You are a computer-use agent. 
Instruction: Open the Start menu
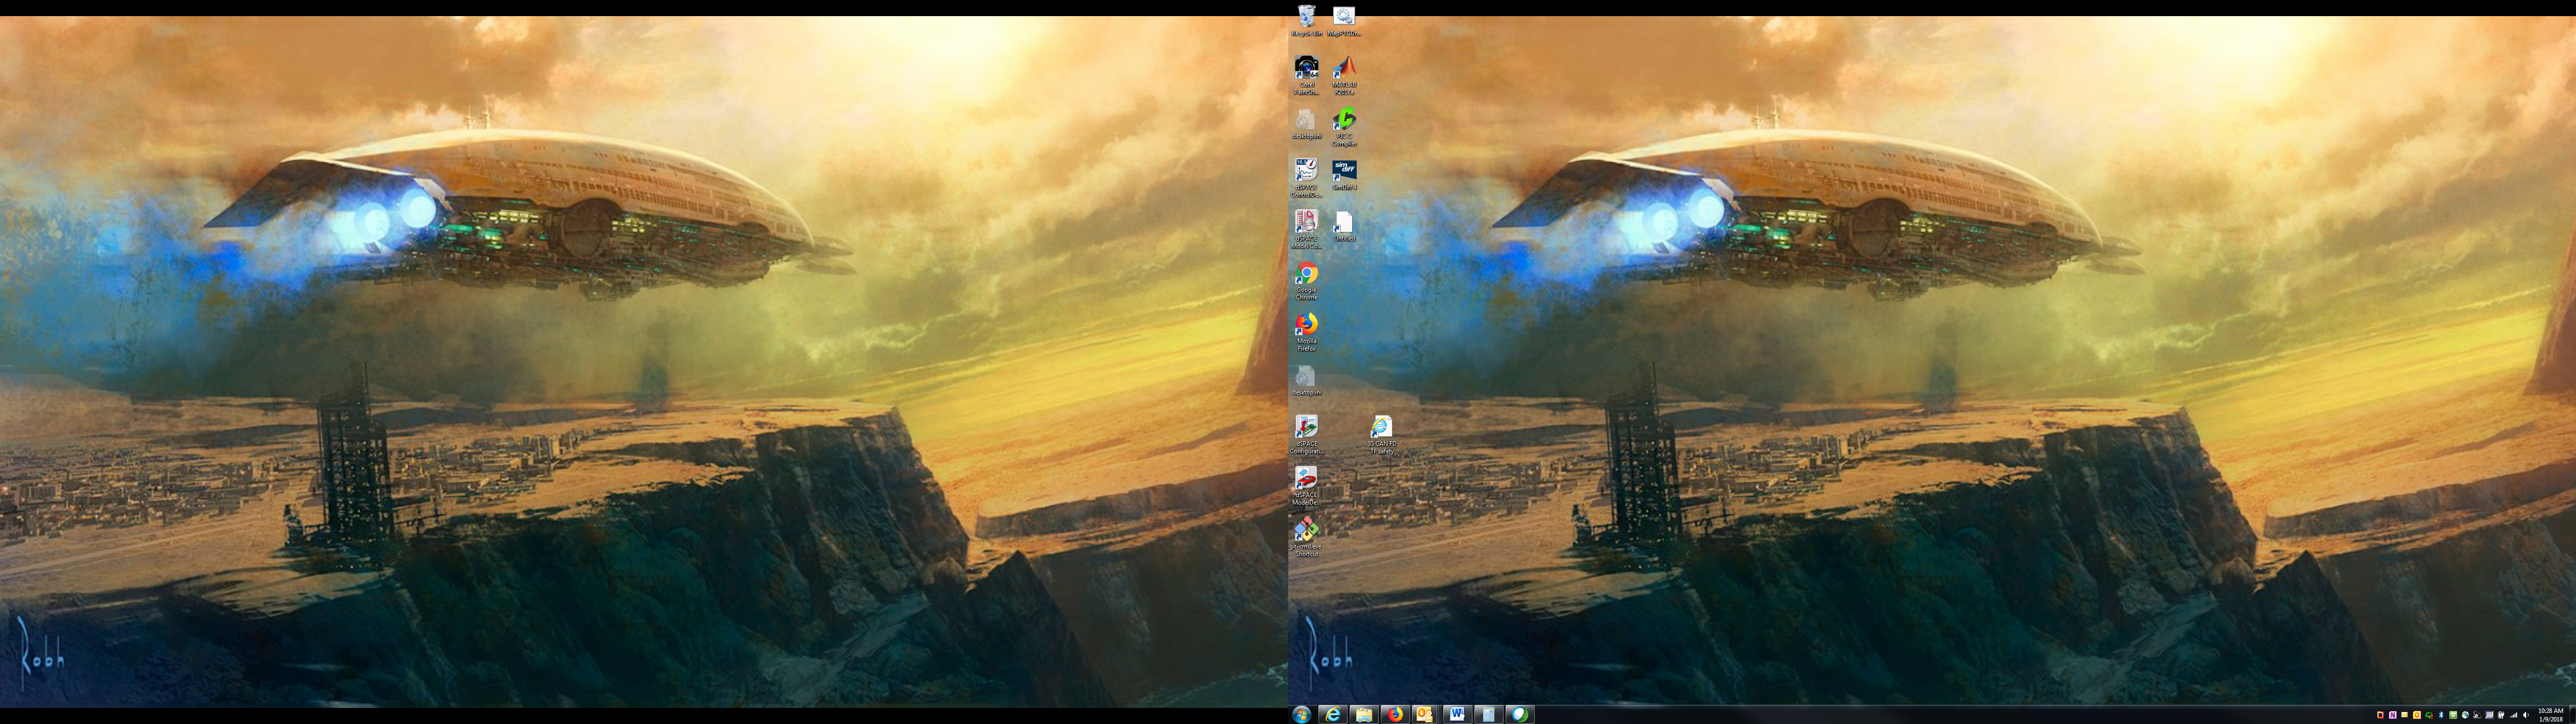click(x=1301, y=714)
